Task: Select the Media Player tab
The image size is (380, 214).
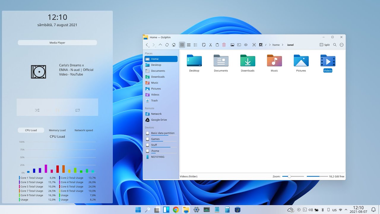Action: (x=57, y=43)
